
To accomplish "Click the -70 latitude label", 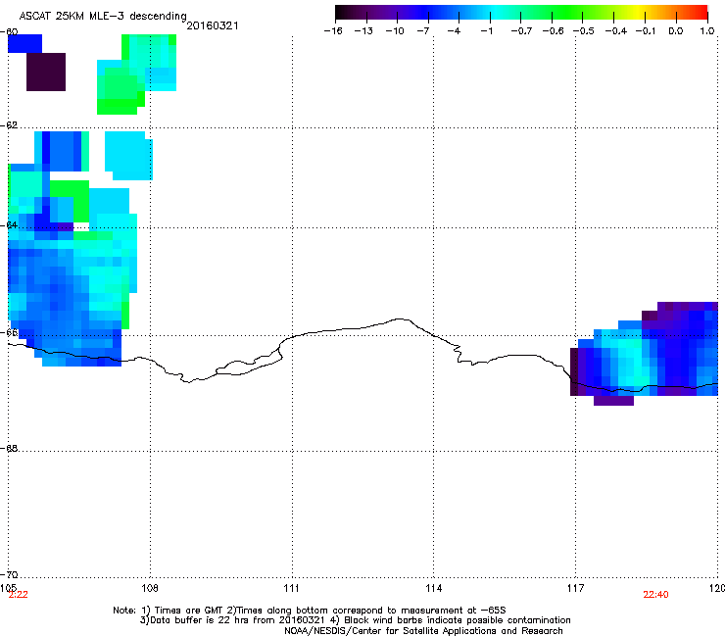I will (x=9, y=574).
